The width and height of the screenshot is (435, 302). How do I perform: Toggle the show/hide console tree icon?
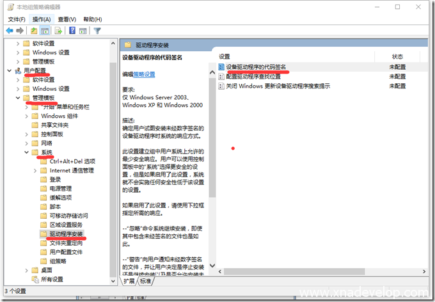tap(45, 30)
